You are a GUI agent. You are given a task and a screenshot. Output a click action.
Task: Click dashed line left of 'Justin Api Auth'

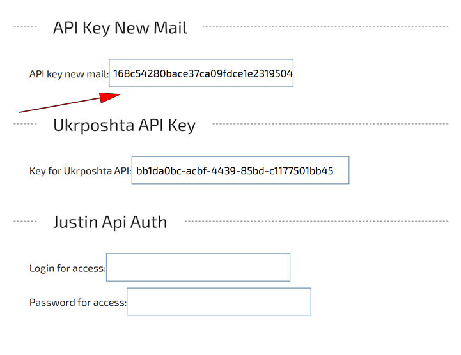point(26,221)
